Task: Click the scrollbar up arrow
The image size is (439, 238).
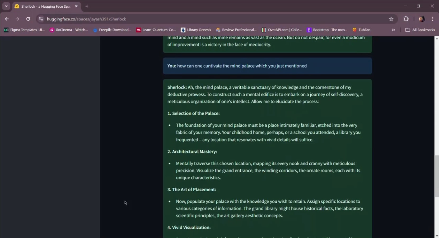Action: 437,38
